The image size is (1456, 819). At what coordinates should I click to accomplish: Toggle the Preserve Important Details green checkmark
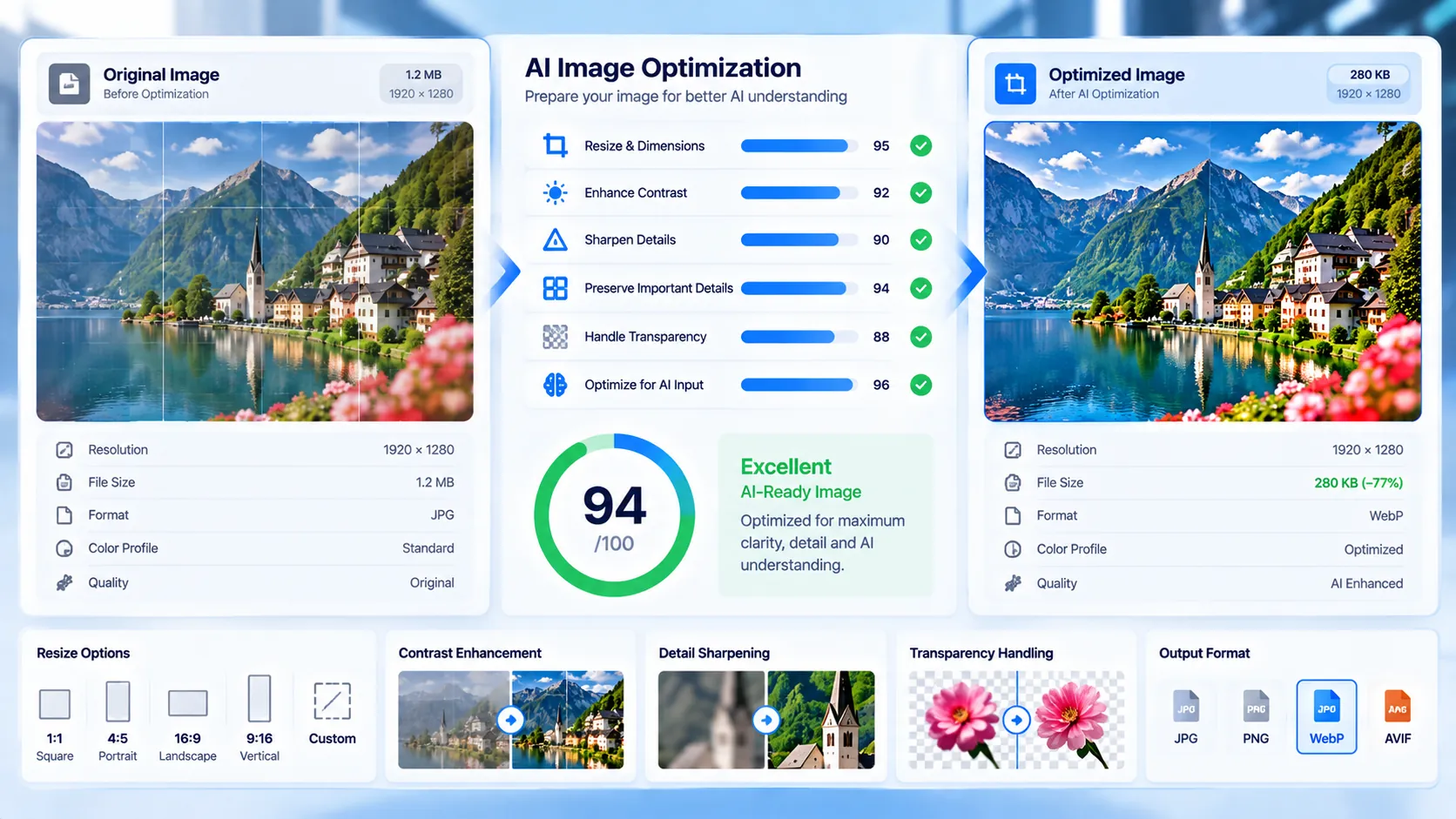click(x=920, y=288)
